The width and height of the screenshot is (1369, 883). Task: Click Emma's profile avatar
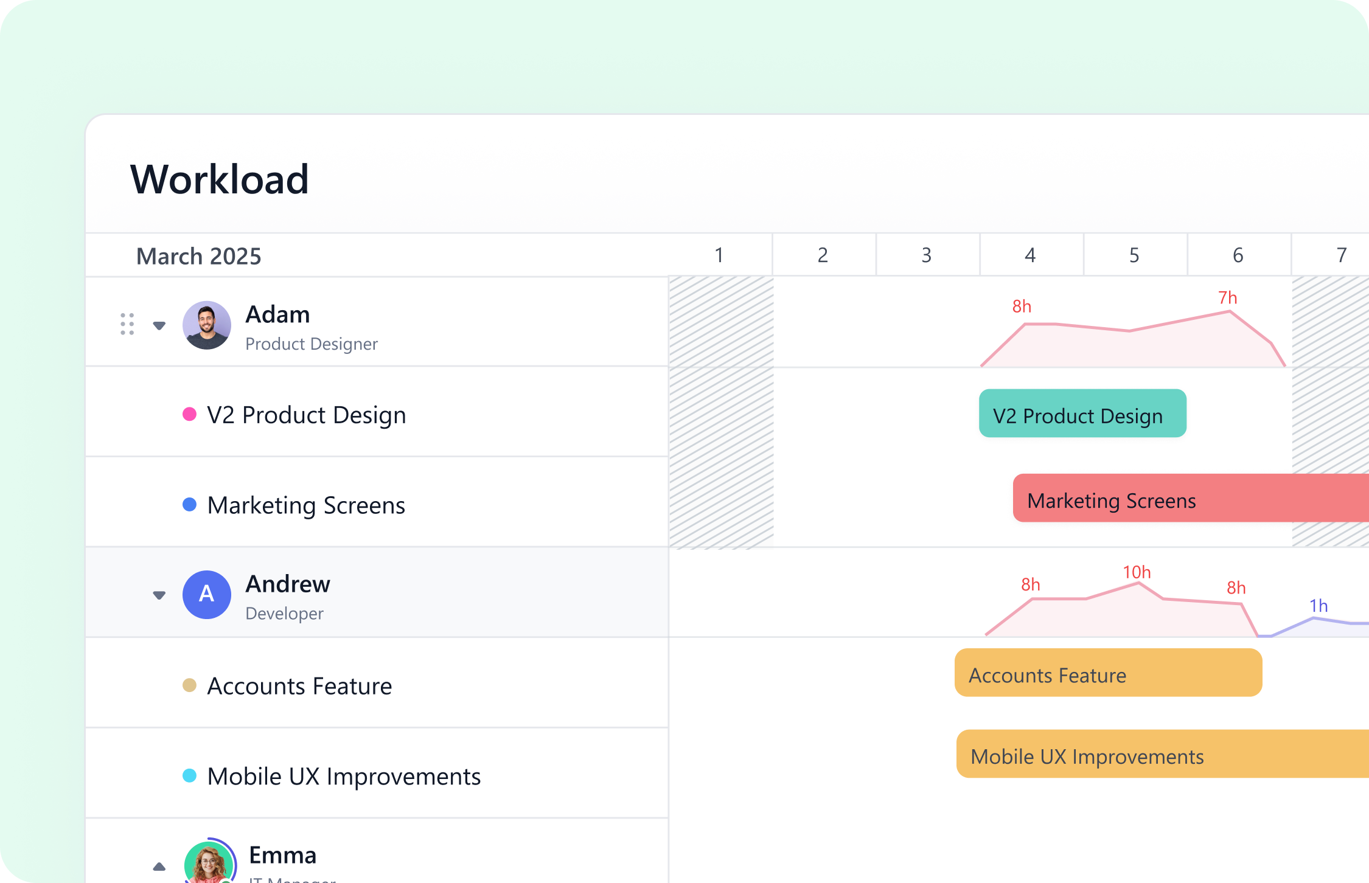(x=209, y=864)
